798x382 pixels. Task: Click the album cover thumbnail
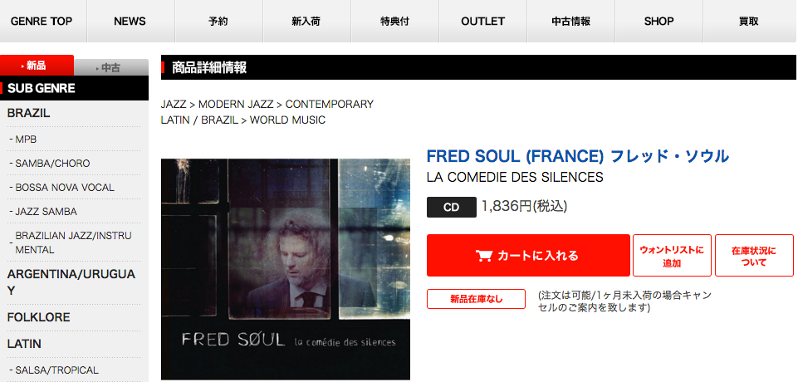(286, 269)
